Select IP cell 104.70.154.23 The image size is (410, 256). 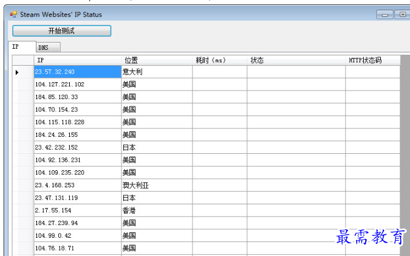coord(78,109)
